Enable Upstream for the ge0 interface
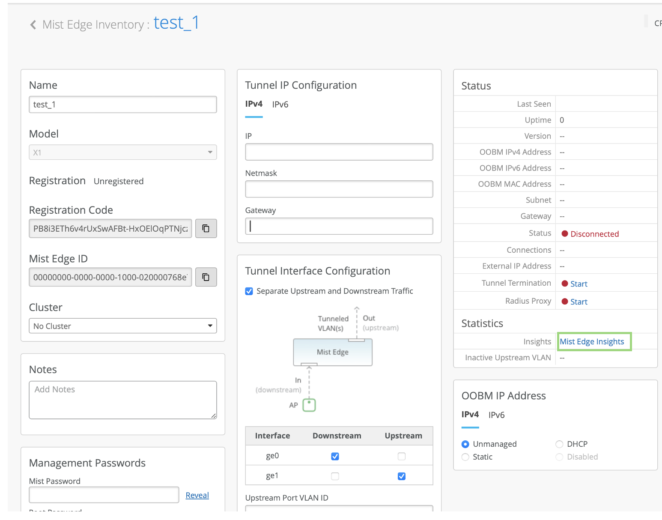Image resolution: width=662 pixels, height=520 pixels. click(x=401, y=456)
